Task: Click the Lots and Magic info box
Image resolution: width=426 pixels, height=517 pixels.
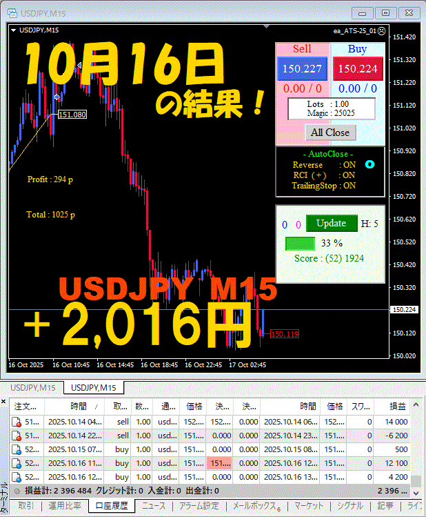Action: [x=331, y=109]
